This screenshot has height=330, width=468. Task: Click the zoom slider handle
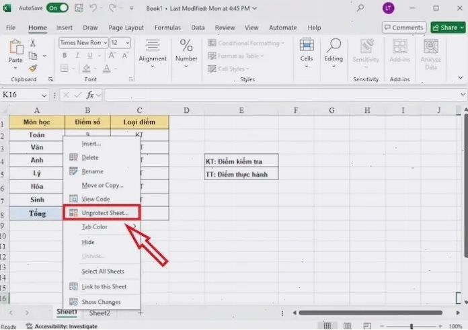click(x=412, y=327)
